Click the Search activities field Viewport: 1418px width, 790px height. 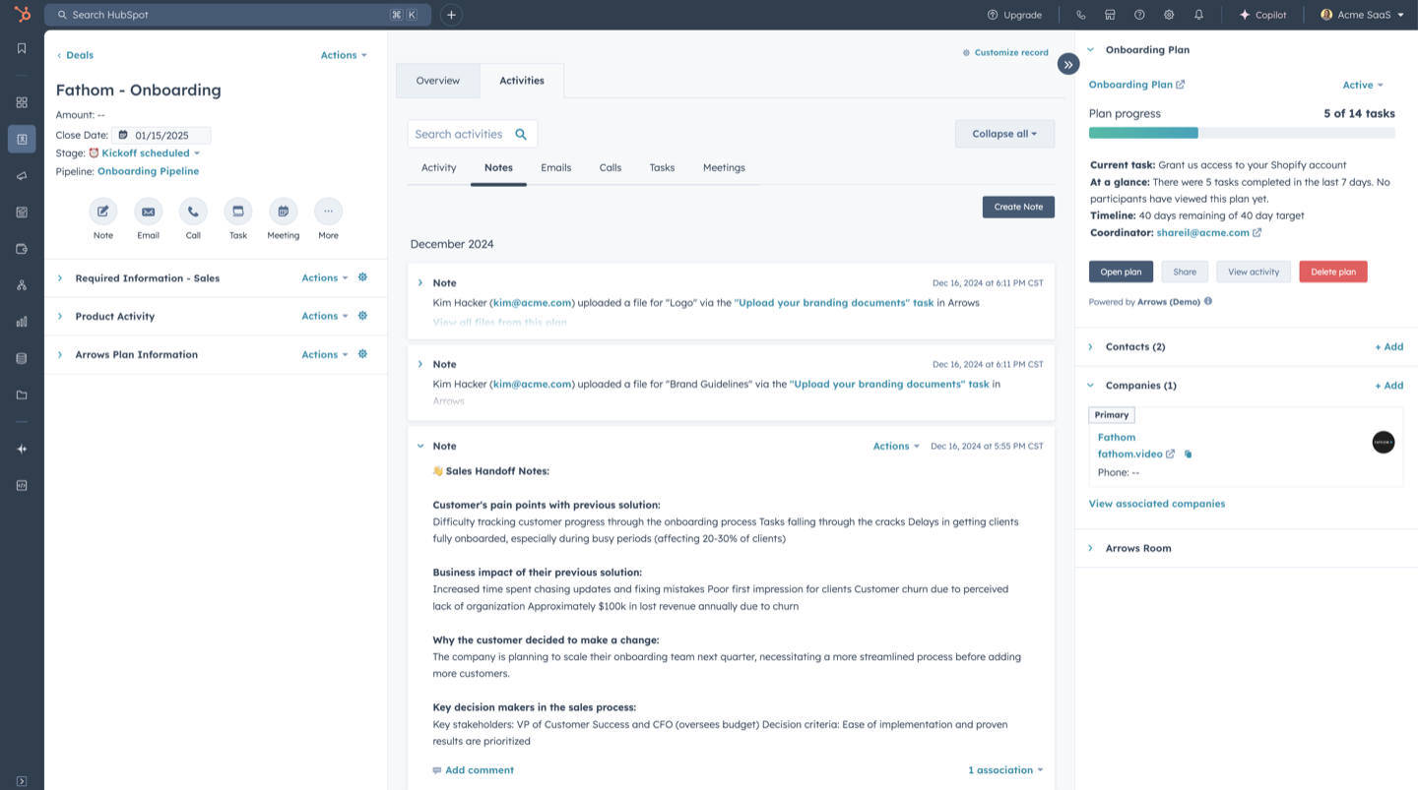tap(473, 134)
